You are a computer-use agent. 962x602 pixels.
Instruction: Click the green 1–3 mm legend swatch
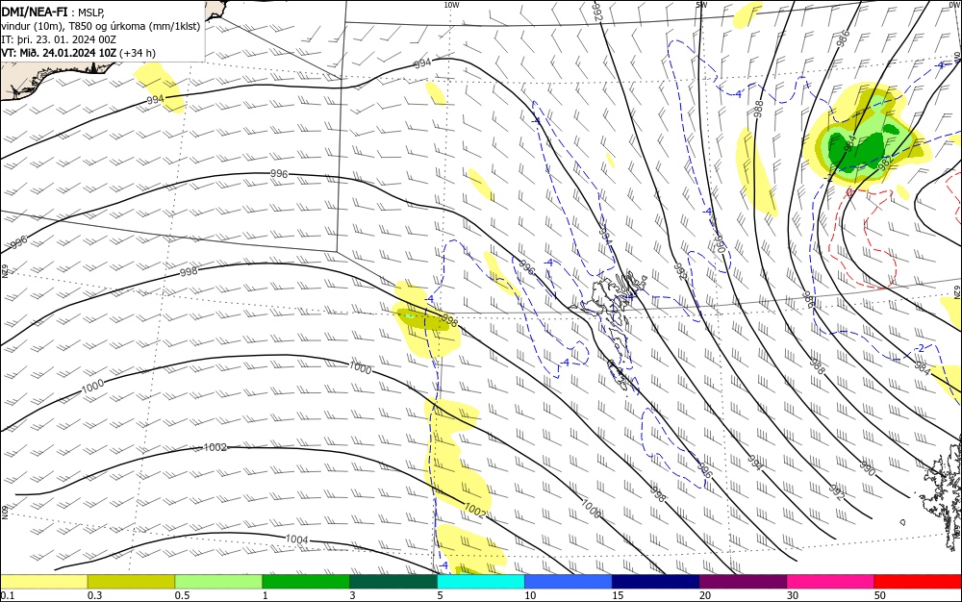[306, 582]
